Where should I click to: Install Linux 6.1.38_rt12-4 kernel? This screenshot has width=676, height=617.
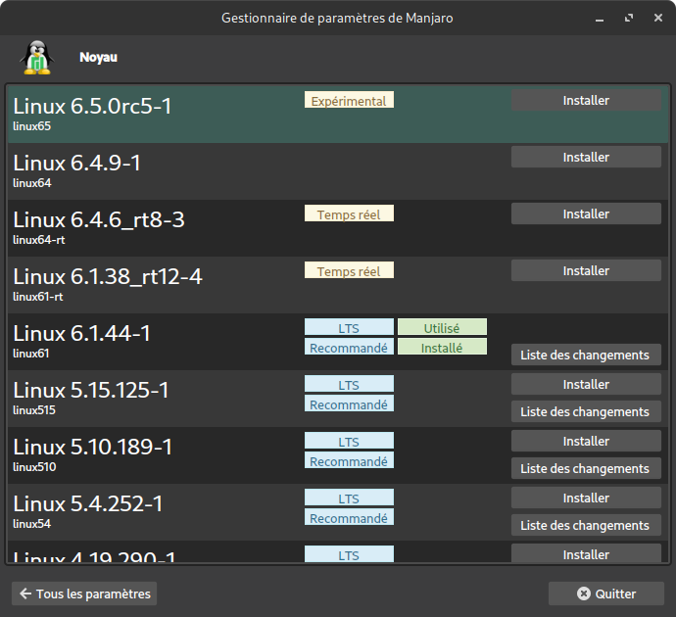point(586,270)
